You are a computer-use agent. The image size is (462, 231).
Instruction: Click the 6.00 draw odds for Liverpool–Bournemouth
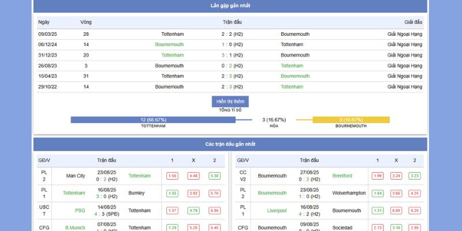click(x=396, y=211)
